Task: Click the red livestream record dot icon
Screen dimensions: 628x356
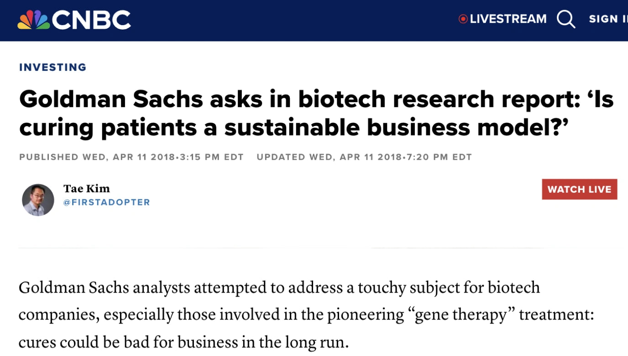Action: coord(463,19)
